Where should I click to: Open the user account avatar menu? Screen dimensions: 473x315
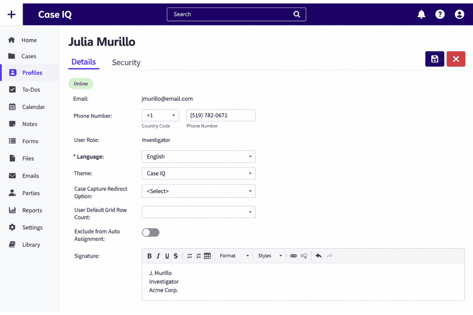click(460, 14)
